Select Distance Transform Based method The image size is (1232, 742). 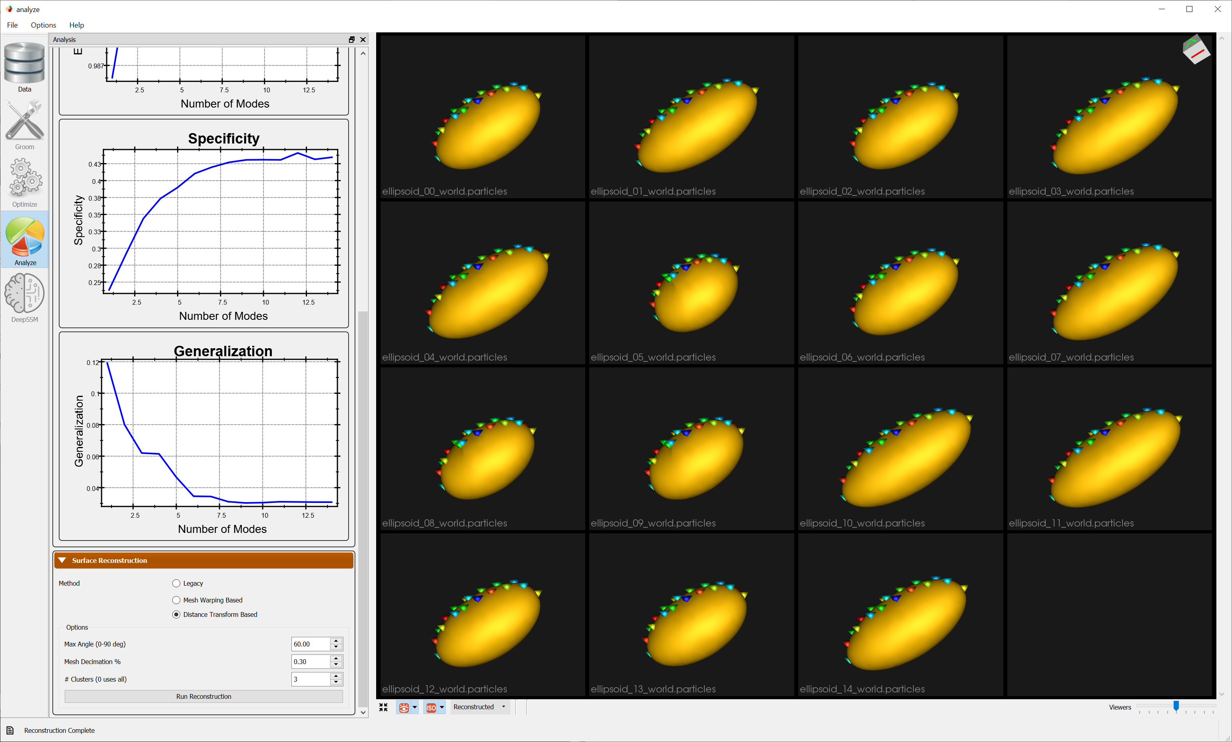point(176,614)
